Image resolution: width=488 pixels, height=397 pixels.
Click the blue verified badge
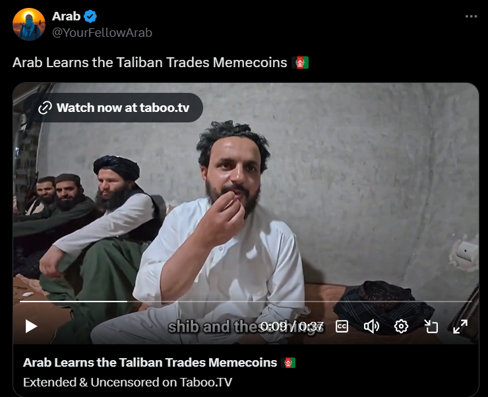pyautogui.click(x=90, y=16)
